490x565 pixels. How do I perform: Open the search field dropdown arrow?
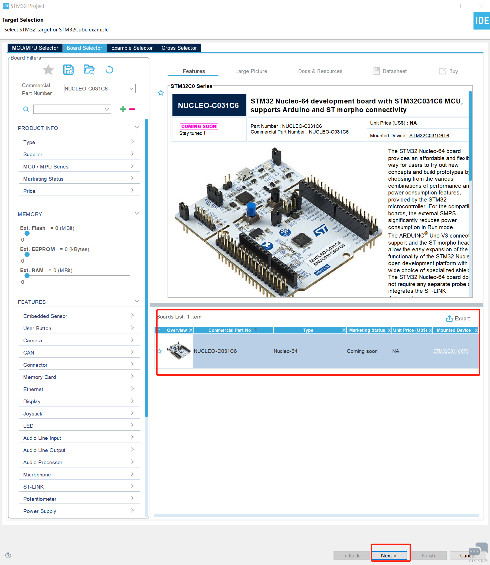[107, 109]
